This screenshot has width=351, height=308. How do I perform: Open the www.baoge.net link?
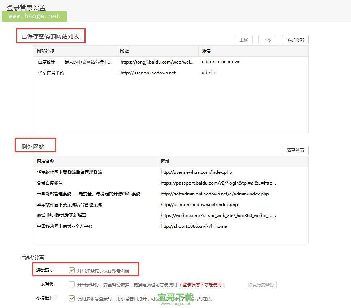tap(35, 16)
